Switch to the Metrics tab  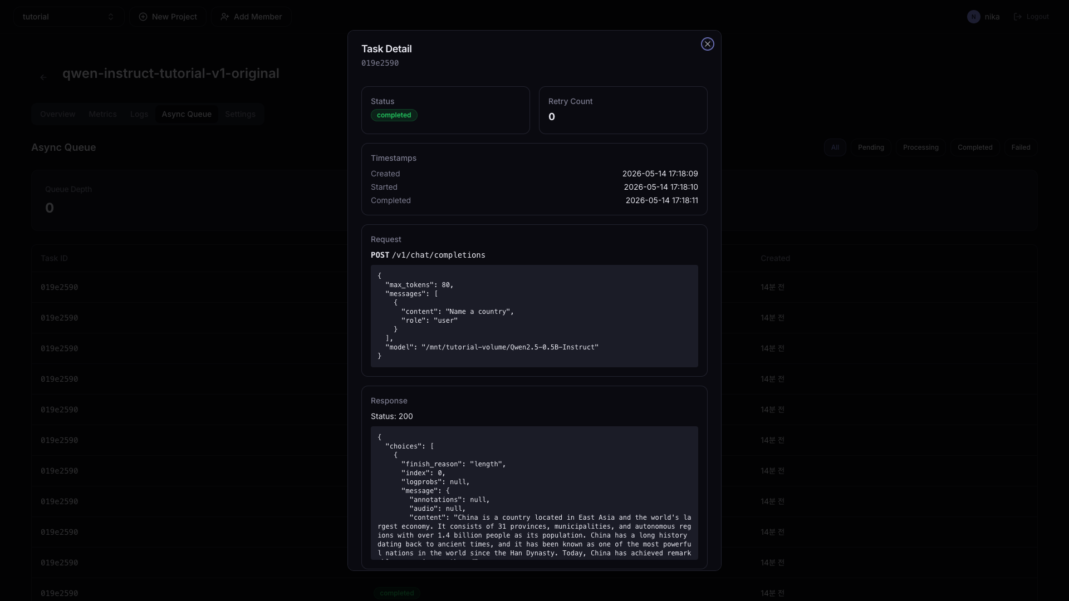(102, 114)
